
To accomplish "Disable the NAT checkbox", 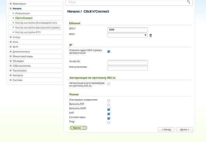I will pos(109,114).
